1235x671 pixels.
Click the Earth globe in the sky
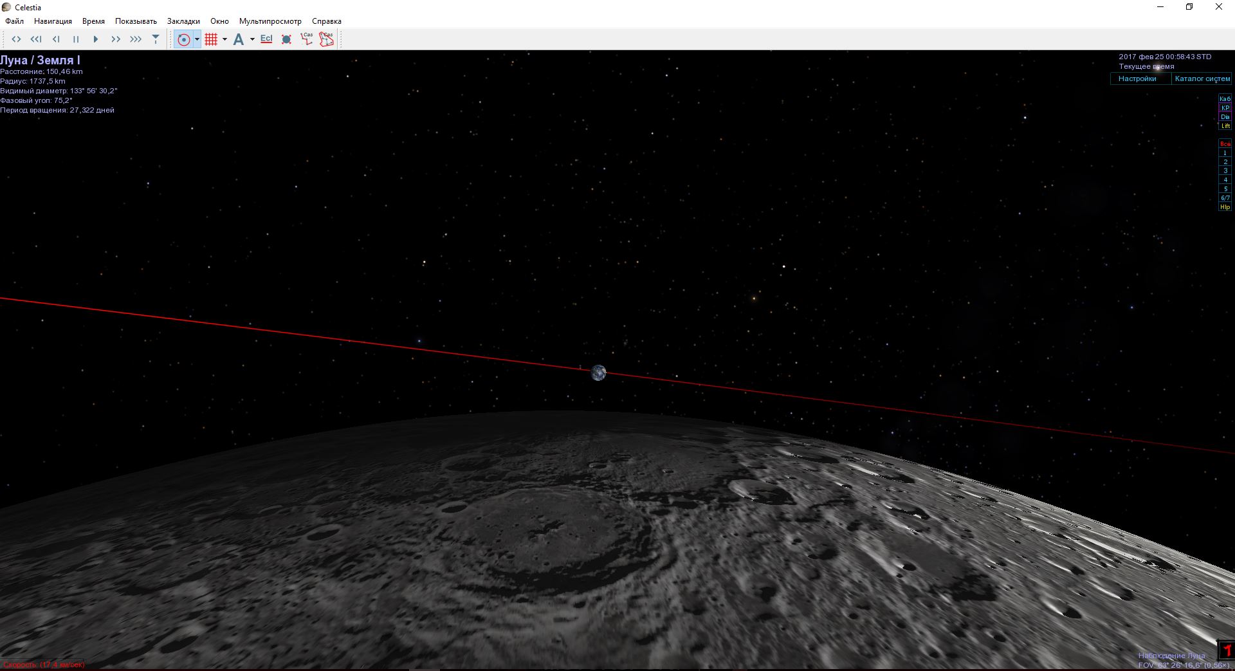tap(598, 372)
